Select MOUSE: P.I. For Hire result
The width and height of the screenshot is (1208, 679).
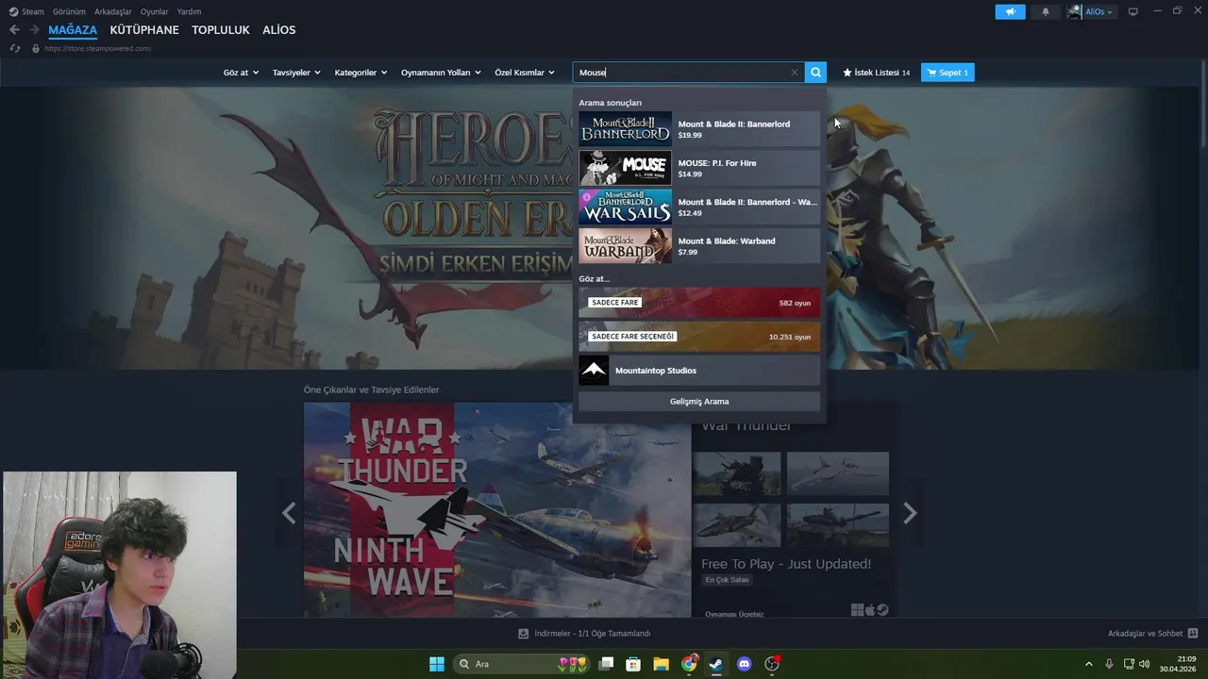(699, 168)
